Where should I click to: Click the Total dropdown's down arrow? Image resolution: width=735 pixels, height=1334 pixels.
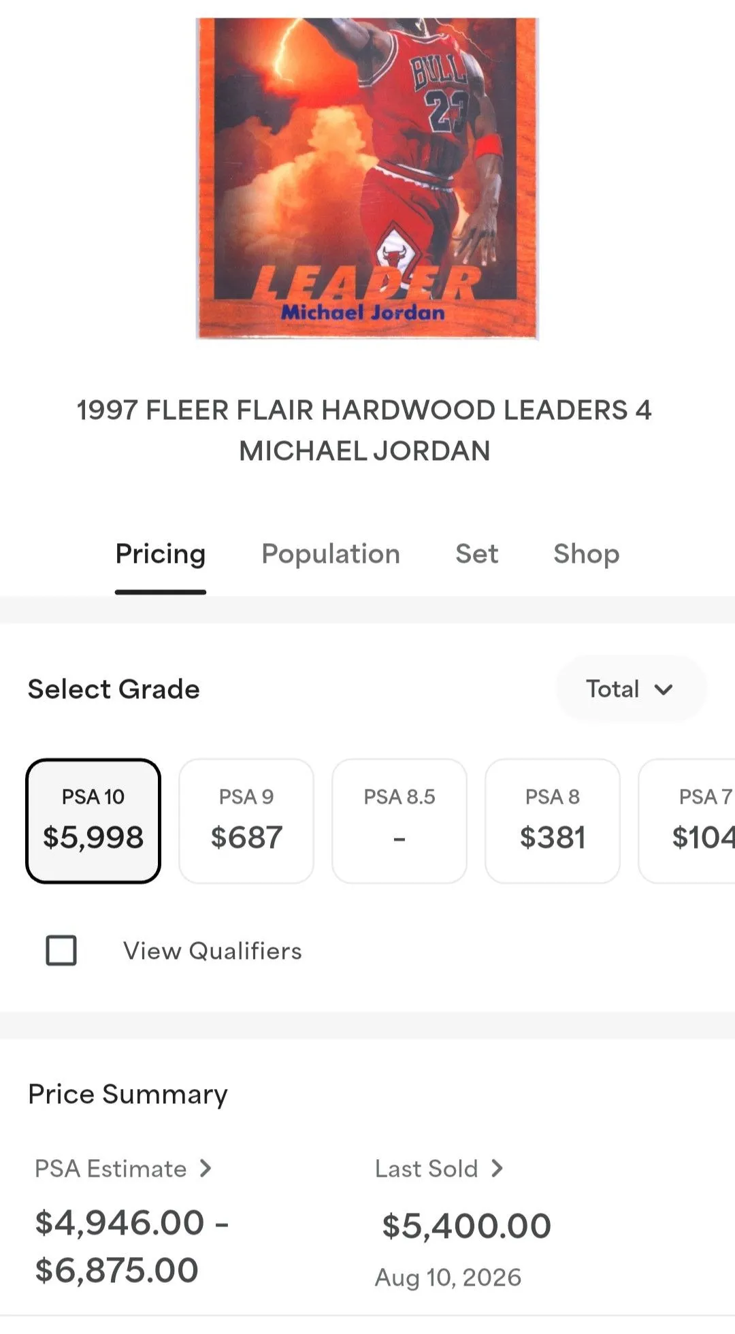(664, 689)
